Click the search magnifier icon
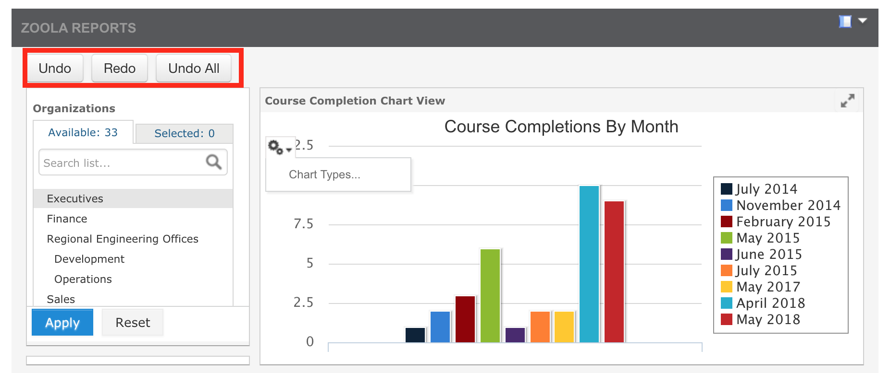 click(x=213, y=162)
